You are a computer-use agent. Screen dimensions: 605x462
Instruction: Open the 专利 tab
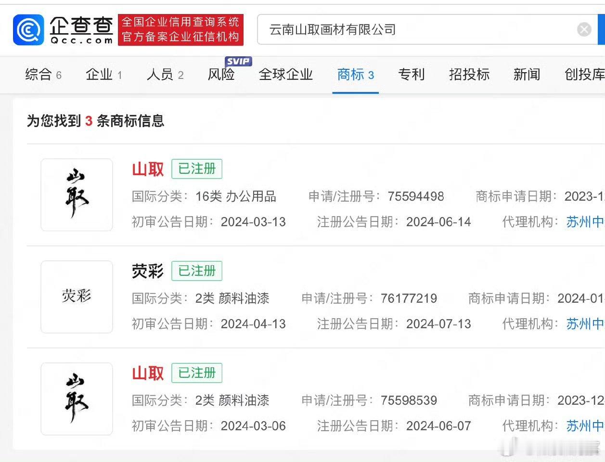click(x=412, y=75)
